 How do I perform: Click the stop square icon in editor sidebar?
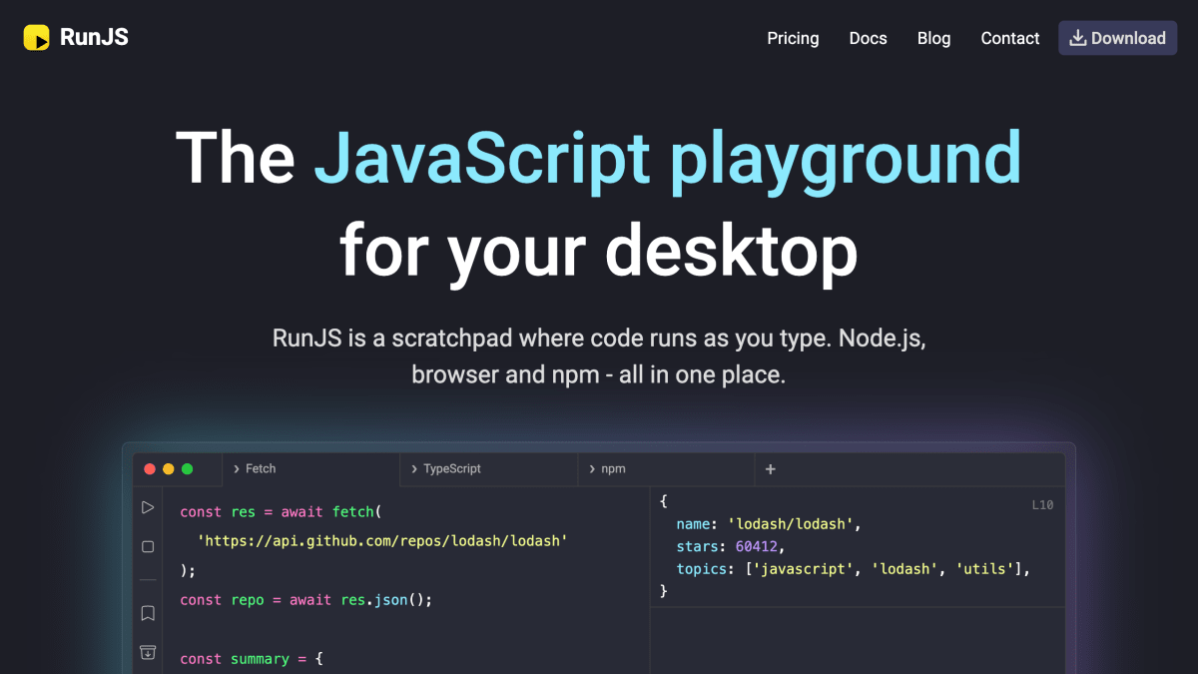click(x=148, y=546)
